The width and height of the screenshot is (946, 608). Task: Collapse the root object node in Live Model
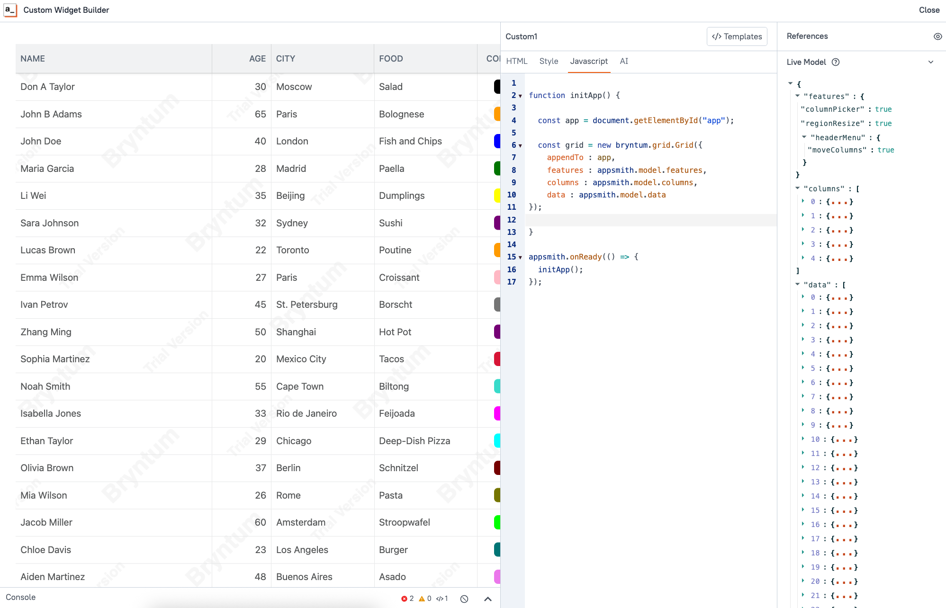pos(791,83)
